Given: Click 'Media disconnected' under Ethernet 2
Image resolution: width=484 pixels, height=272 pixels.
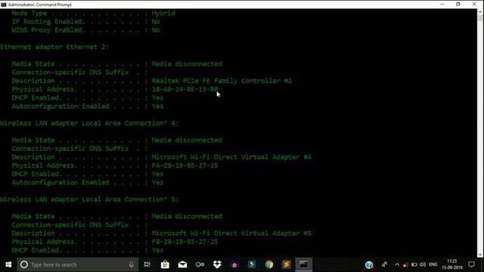Looking at the screenshot, I should tap(187, 63).
